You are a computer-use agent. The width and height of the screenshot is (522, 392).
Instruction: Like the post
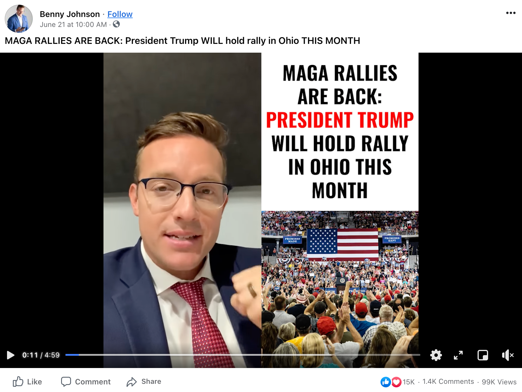coord(27,381)
